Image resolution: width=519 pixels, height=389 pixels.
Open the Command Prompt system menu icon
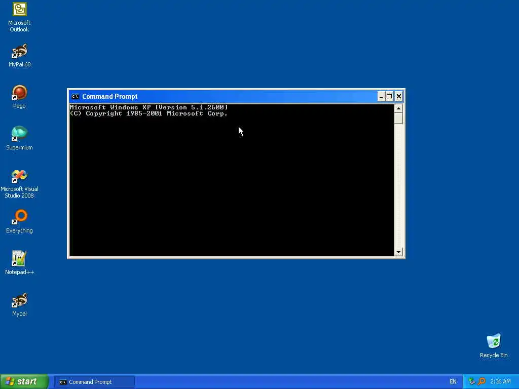75,97
